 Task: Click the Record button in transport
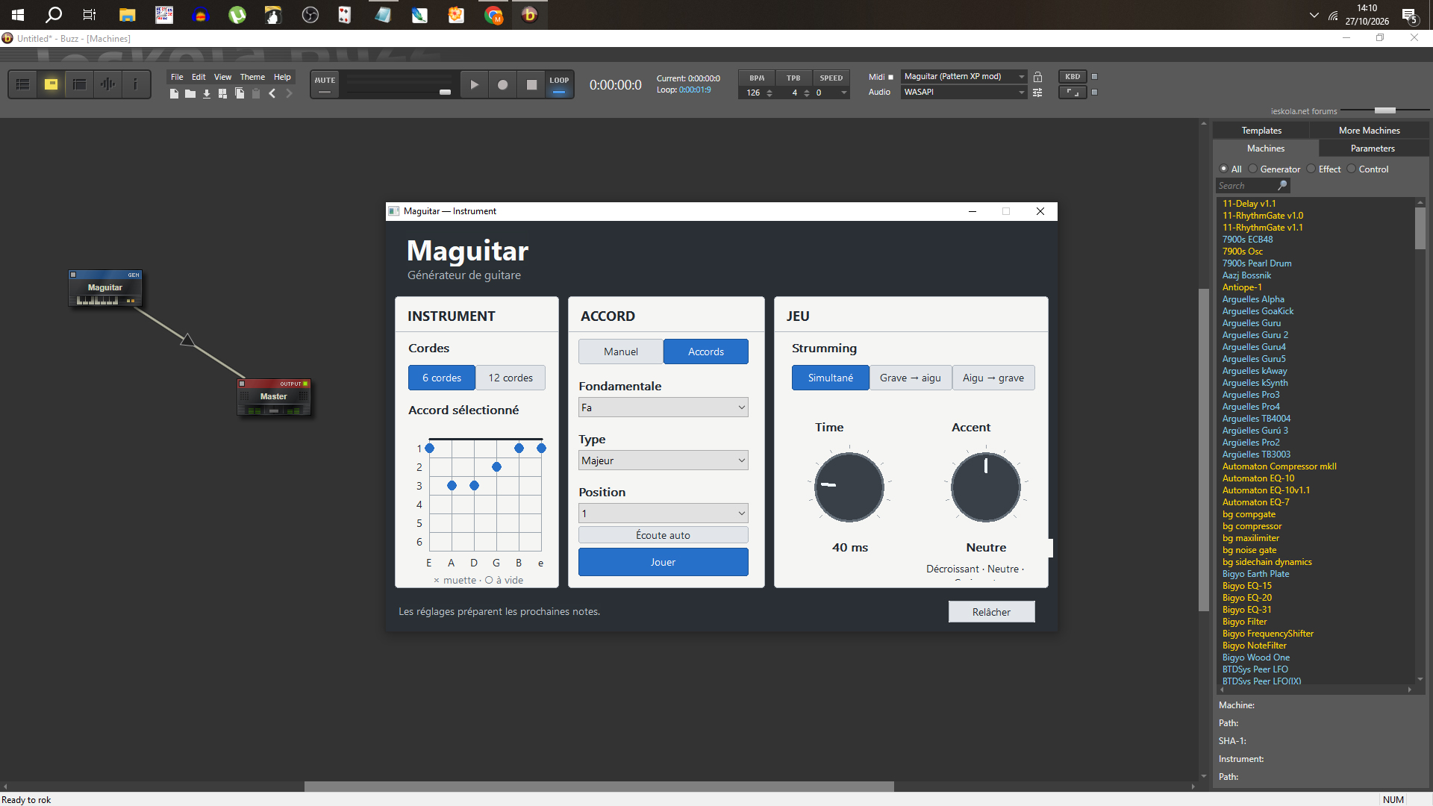coord(503,85)
